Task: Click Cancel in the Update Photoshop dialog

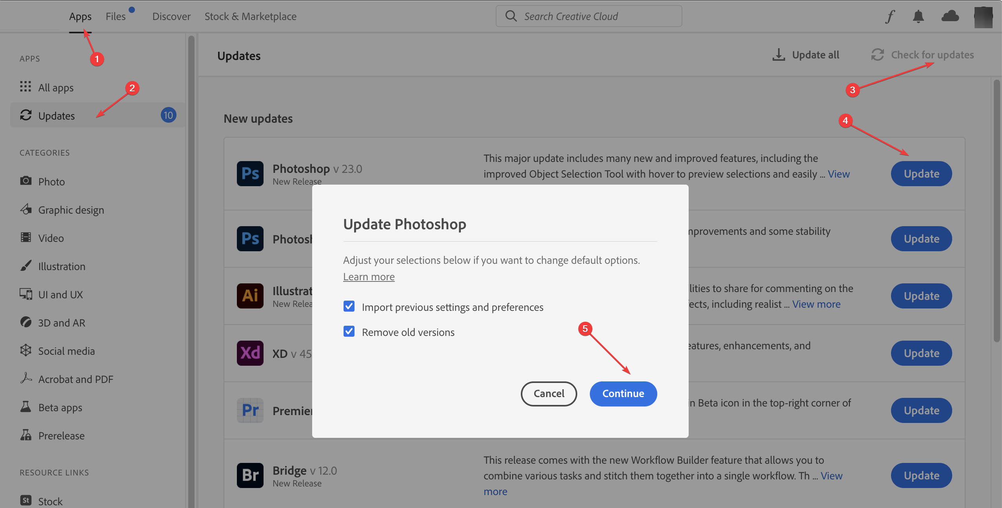Action: tap(549, 394)
